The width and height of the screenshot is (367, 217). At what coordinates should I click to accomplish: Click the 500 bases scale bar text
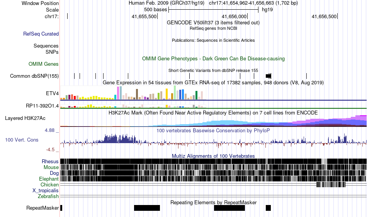coord(155,10)
